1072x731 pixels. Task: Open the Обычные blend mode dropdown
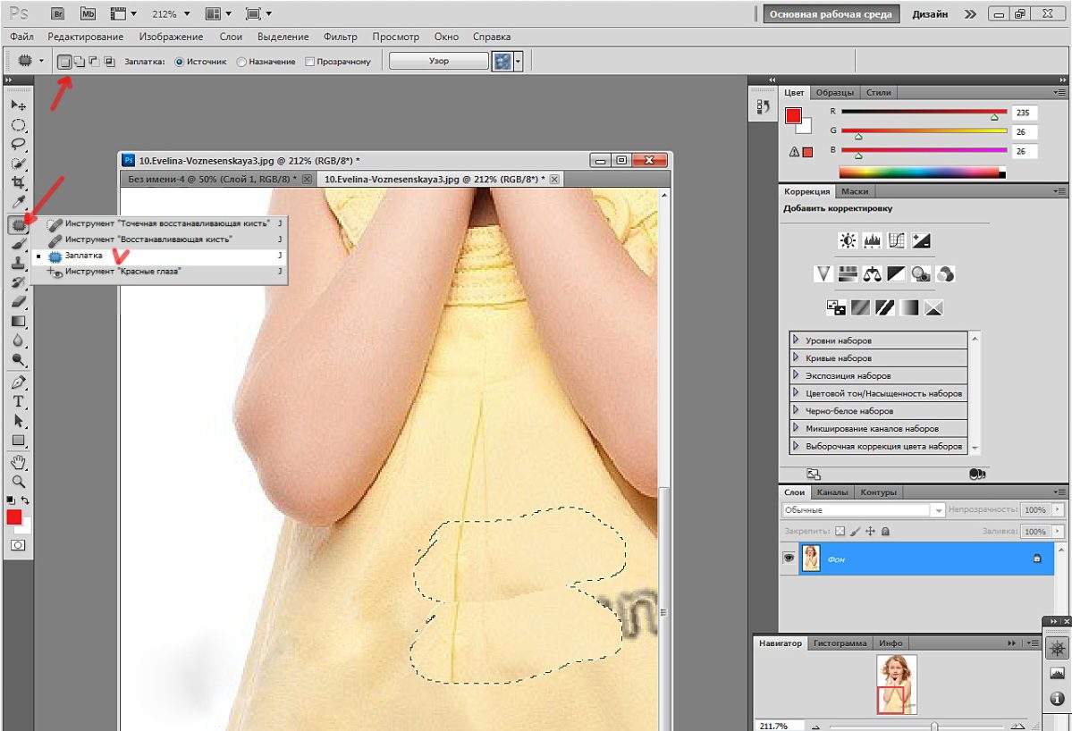[864, 509]
